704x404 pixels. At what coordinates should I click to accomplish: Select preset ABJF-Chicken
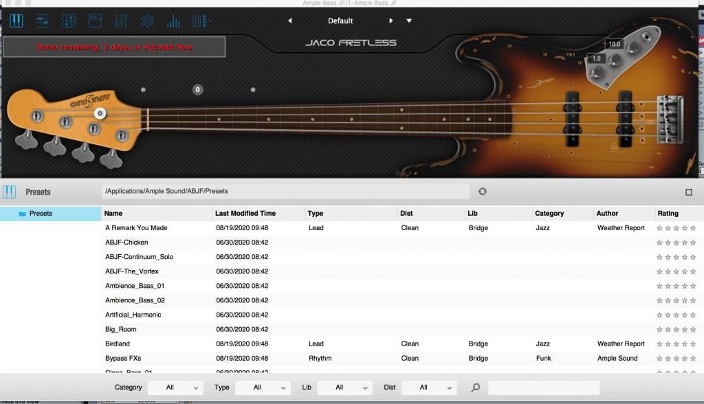pos(126,243)
